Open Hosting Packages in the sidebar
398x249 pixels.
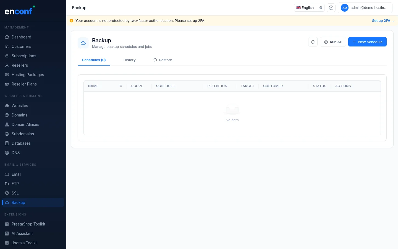pos(28,75)
